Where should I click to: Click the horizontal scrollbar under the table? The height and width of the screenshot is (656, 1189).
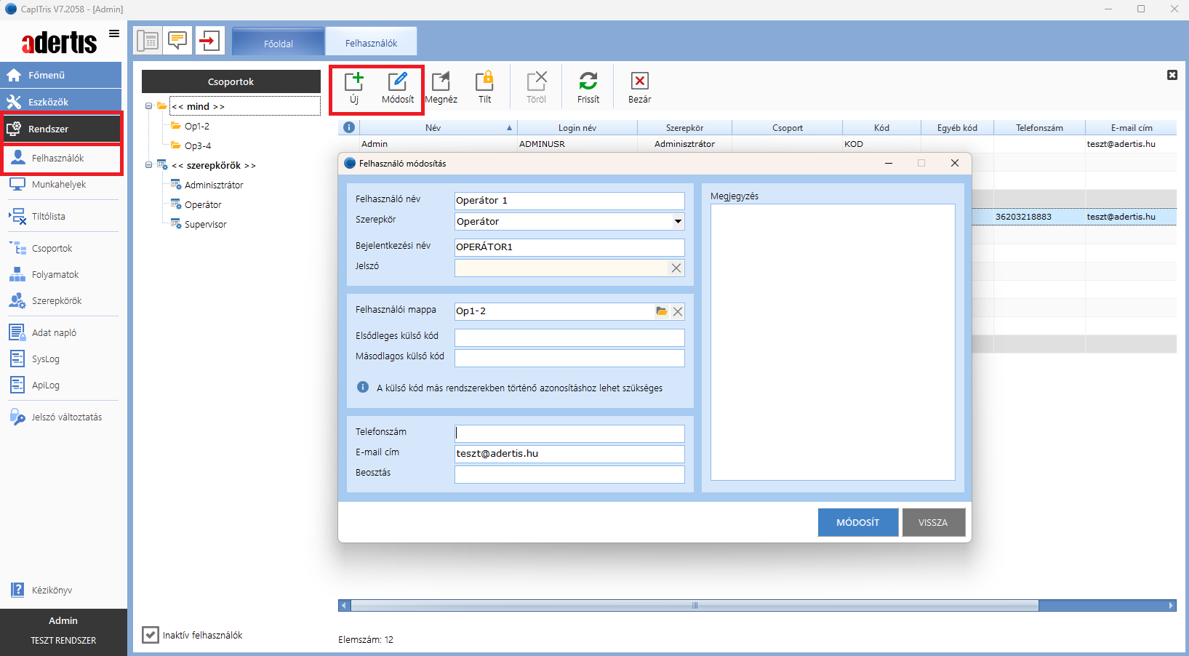[694, 605]
